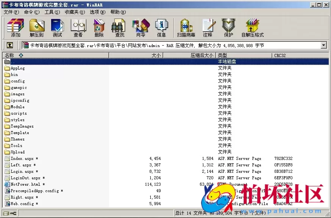
Task: Open the Commands (命令) menu
Action: pos(32,12)
